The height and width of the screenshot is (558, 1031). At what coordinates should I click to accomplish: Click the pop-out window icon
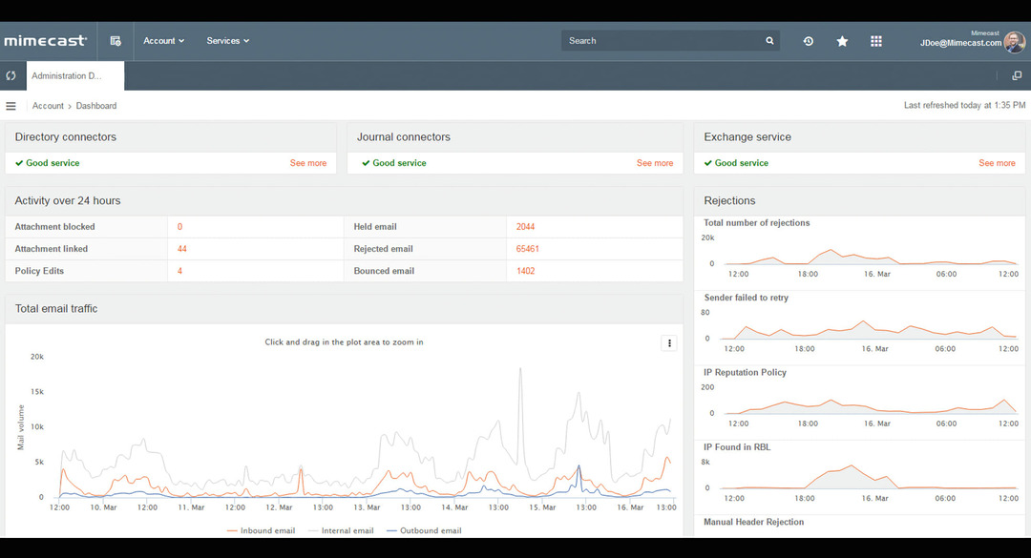coord(1016,75)
